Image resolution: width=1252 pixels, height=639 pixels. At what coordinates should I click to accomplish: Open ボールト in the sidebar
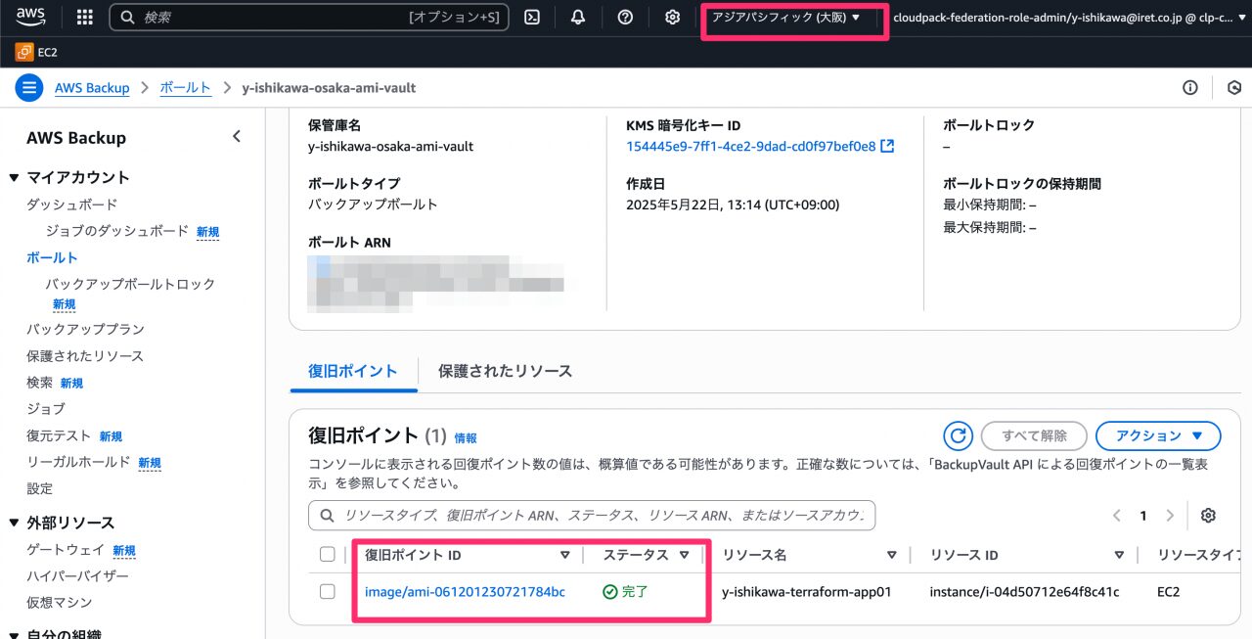[52, 257]
